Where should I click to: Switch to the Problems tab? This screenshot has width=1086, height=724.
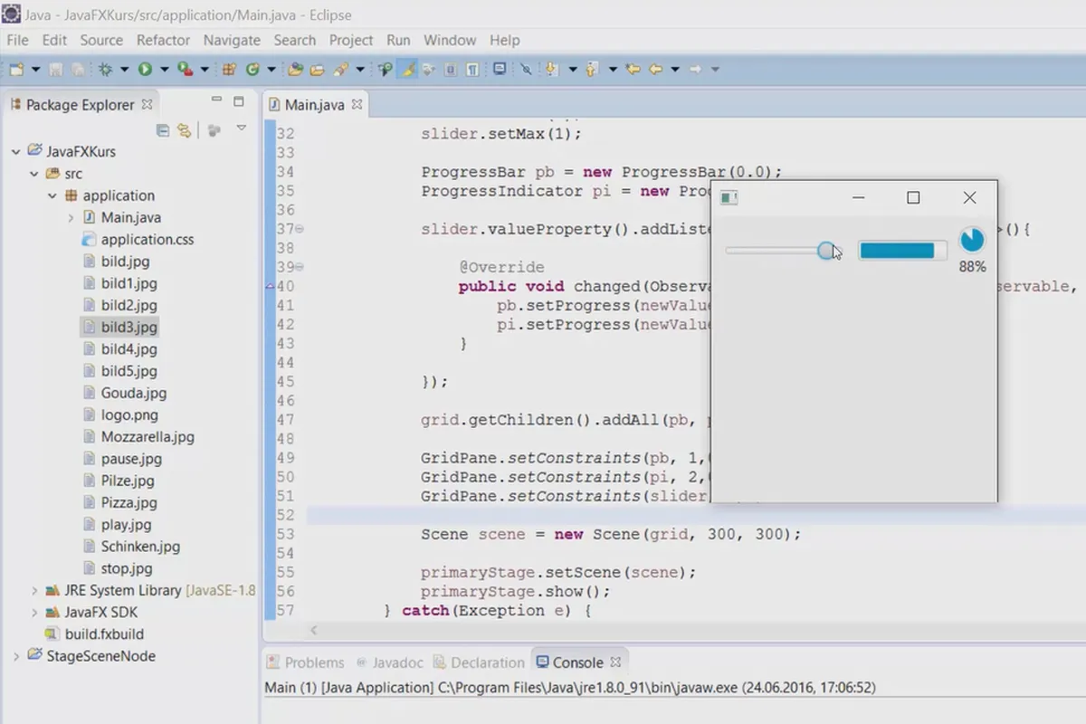click(305, 662)
